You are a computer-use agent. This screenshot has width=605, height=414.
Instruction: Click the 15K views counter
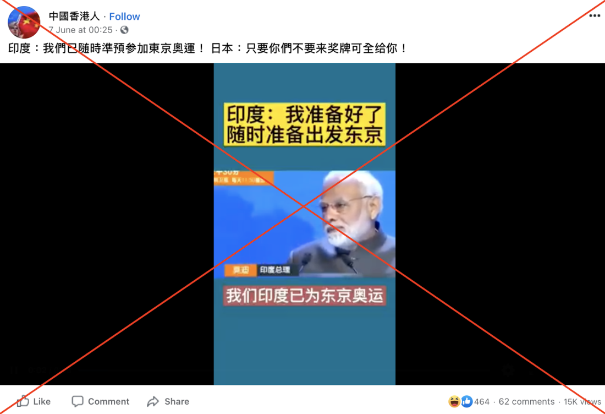point(582,402)
